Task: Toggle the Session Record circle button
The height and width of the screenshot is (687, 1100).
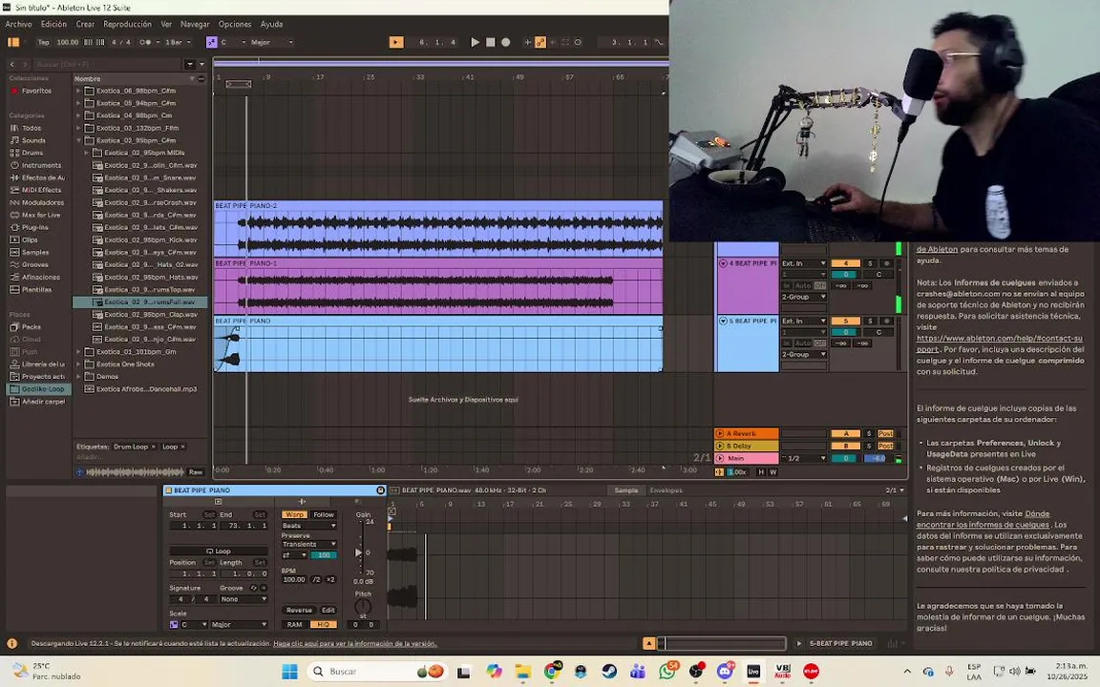Action: tap(578, 42)
